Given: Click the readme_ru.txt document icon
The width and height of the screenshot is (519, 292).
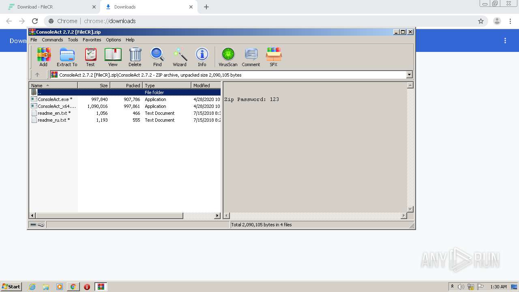Looking at the screenshot, I should coord(34,120).
